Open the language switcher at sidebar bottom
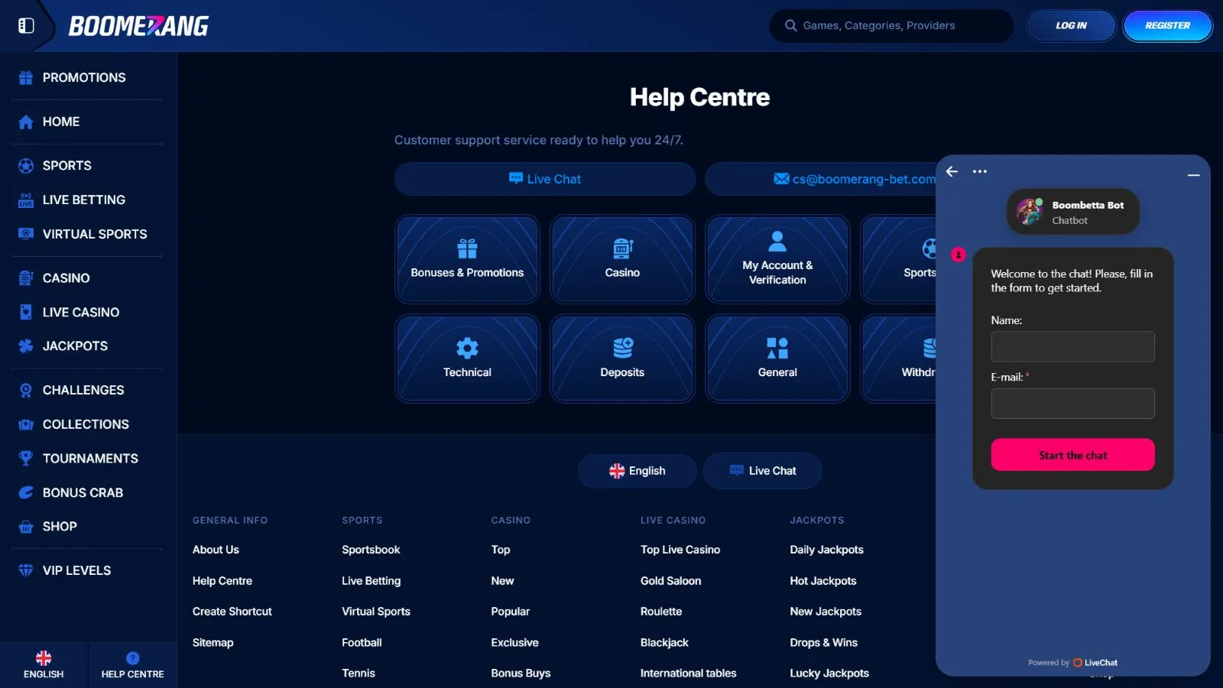Screen dimensions: 1223x688 pos(44,665)
